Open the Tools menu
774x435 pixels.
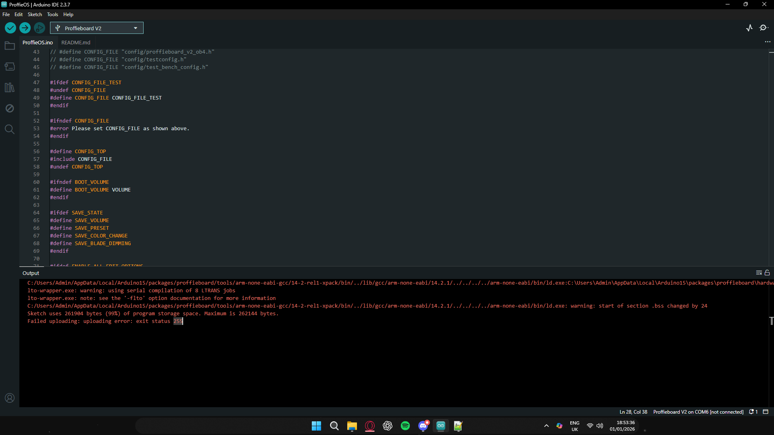click(52, 15)
